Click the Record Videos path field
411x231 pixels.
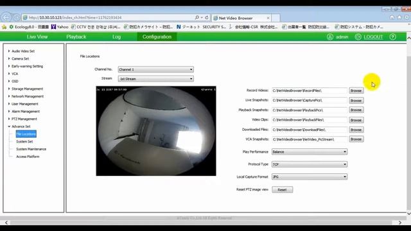pos(310,90)
